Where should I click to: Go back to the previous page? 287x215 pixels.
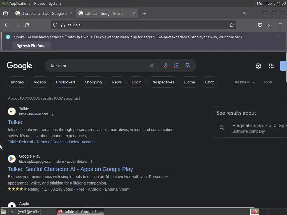tap(7, 25)
